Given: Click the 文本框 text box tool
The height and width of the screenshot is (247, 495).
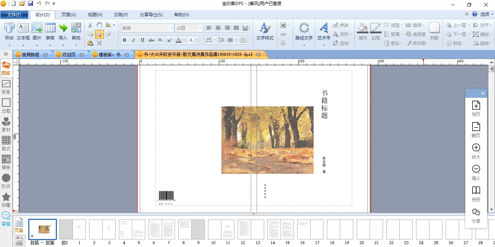Looking at the screenshot, I should (23, 32).
